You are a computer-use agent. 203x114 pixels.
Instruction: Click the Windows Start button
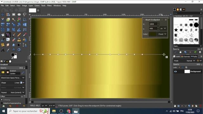(3, 111)
